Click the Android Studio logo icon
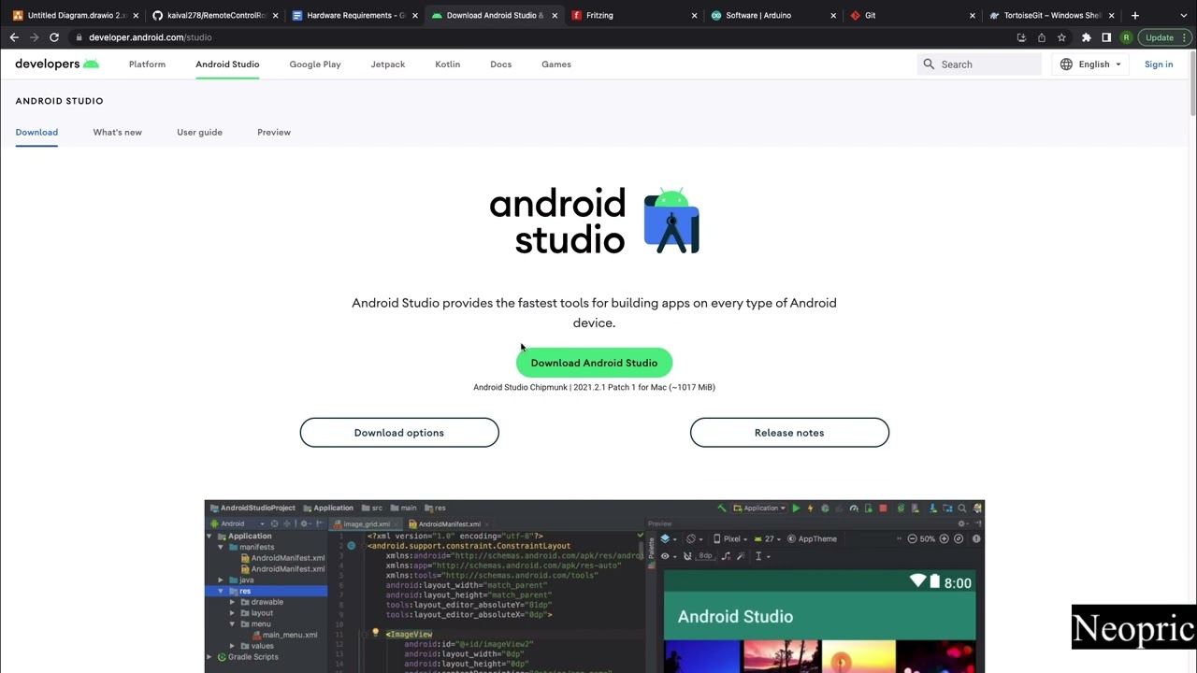Viewport: 1197px width, 673px height. [x=671, y=221]
